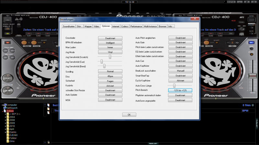This screenshot has height=145, width=259.
Task: Open the Performance tab
Action: [x=136, y=26]
